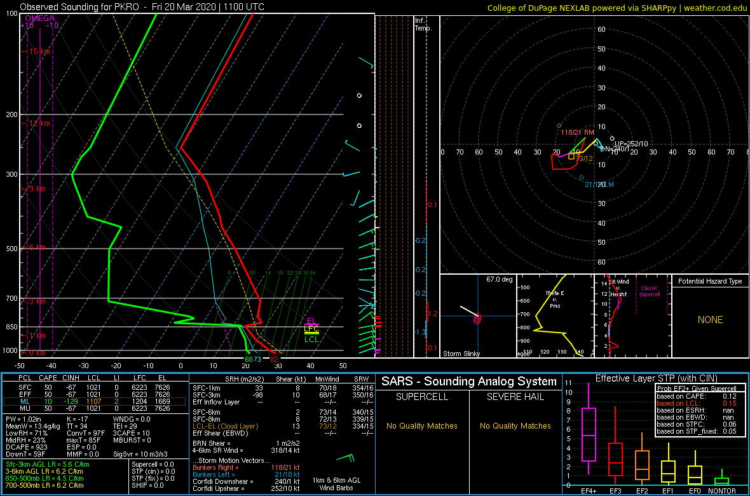Click the 6 km height marker
750x496 pixels.
(37, 247)
